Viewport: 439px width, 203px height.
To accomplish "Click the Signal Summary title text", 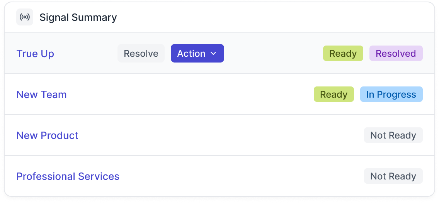I will (x=78, y=17).
